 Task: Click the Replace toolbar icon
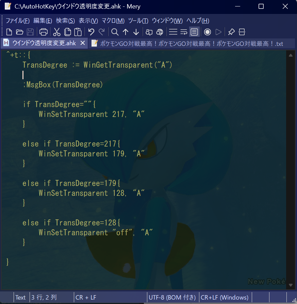tap(149, 32)
